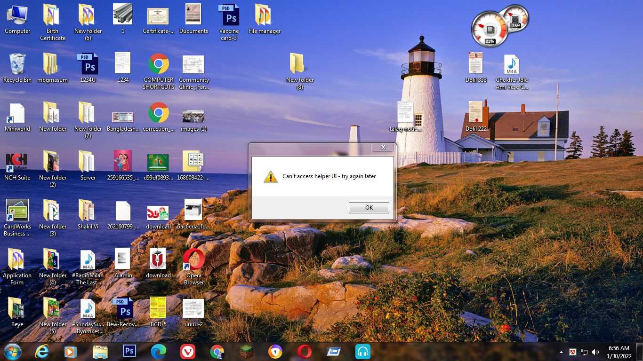Select the Bew-Recov PSD file
643x361 pixels.
point(123,312)
